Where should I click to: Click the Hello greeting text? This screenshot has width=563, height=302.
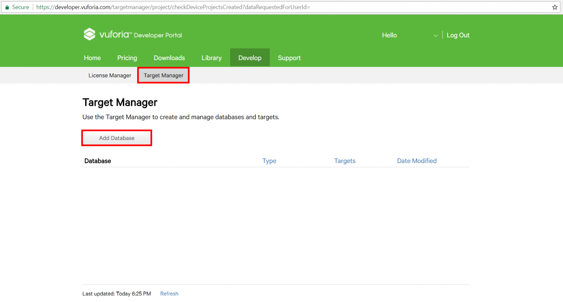pos(389,35)
